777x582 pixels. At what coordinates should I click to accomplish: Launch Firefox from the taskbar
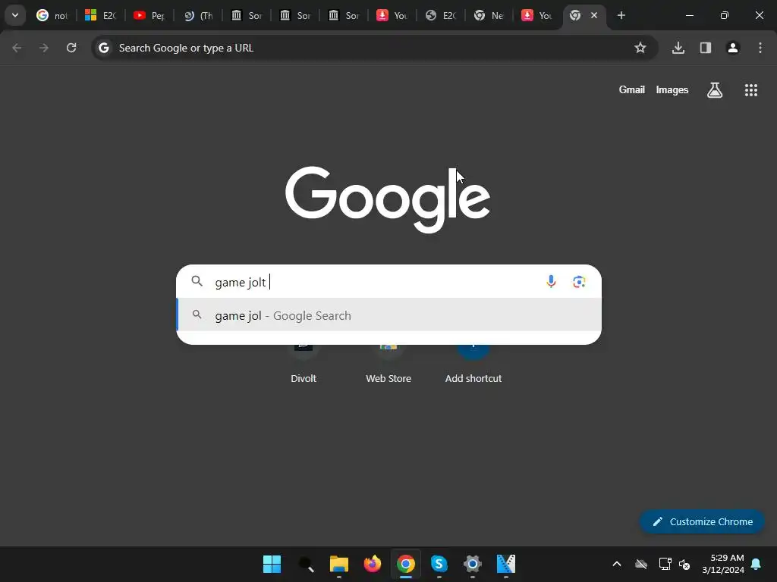point(373,564)
